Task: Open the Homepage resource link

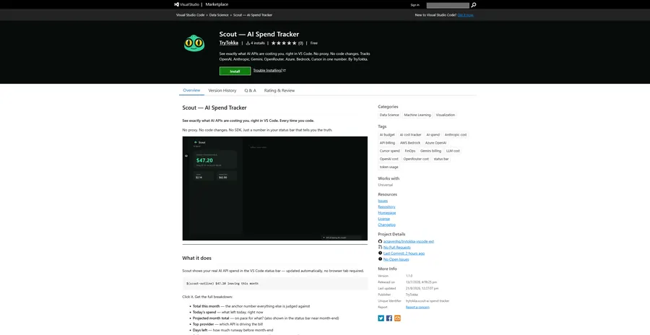Action: [387, 213]
